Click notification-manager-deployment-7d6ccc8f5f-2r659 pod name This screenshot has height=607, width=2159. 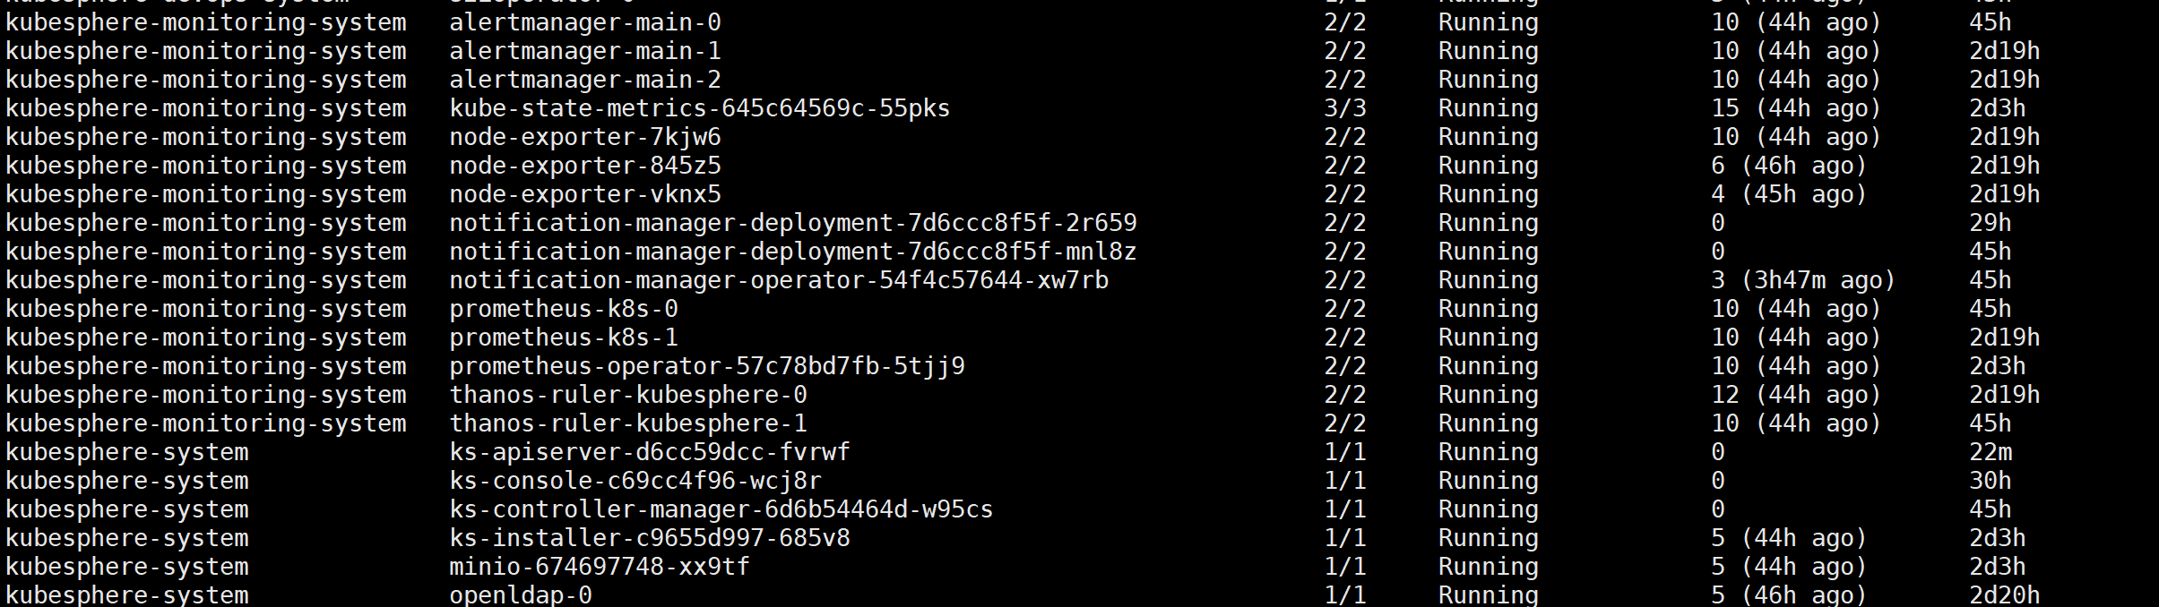click(793, 223)
